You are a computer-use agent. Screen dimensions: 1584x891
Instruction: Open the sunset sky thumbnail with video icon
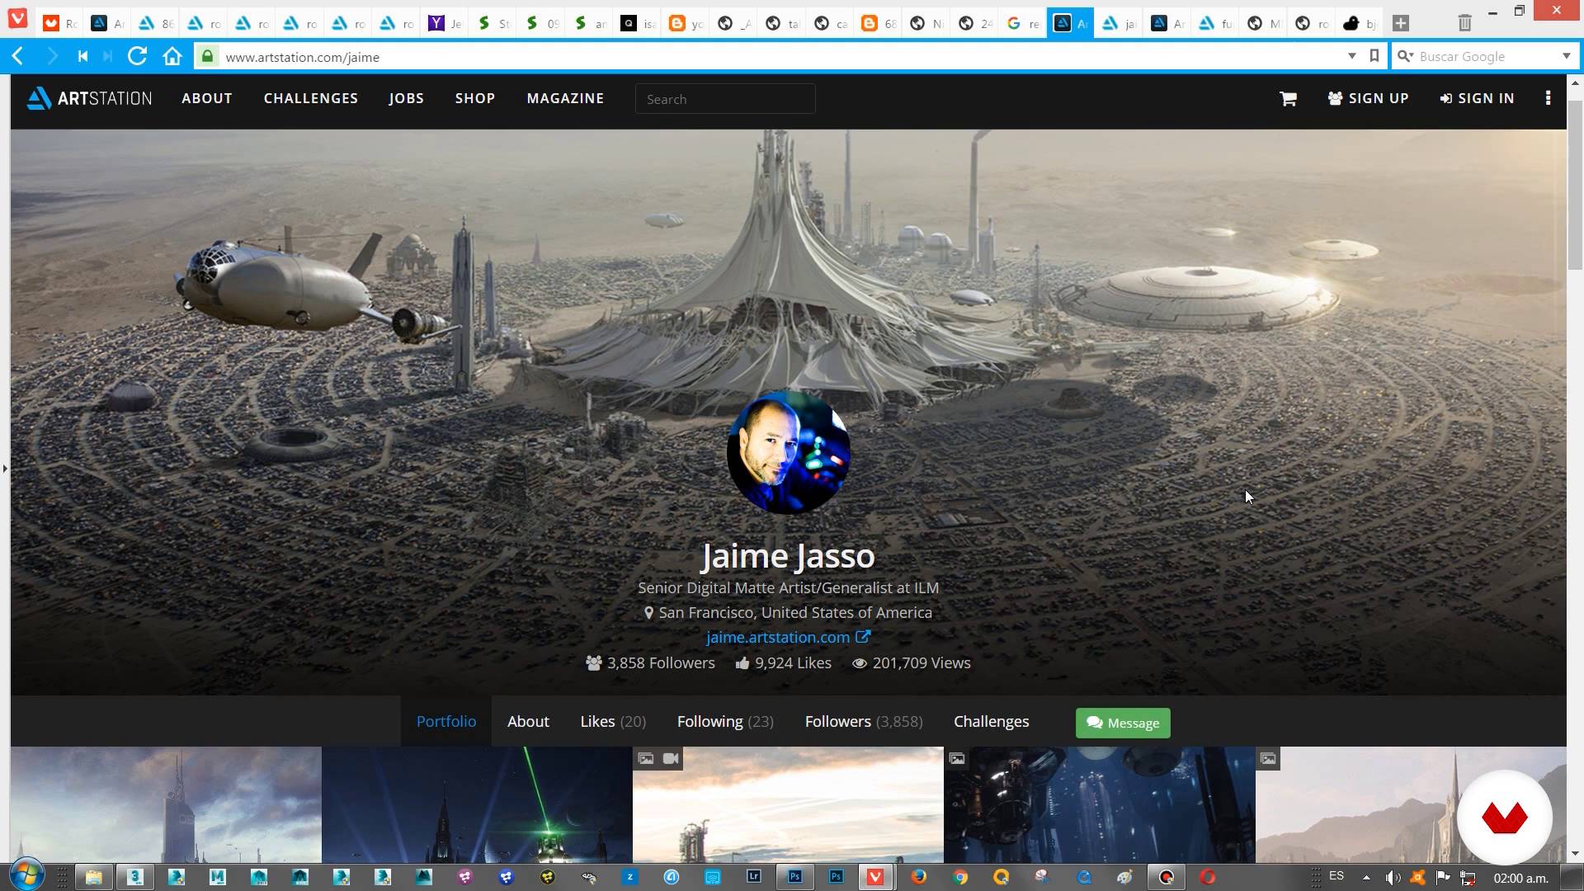click(x=788, y=804)
